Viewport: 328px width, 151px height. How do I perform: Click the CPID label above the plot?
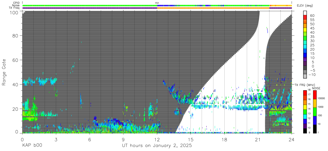click(x=17, y=3)
